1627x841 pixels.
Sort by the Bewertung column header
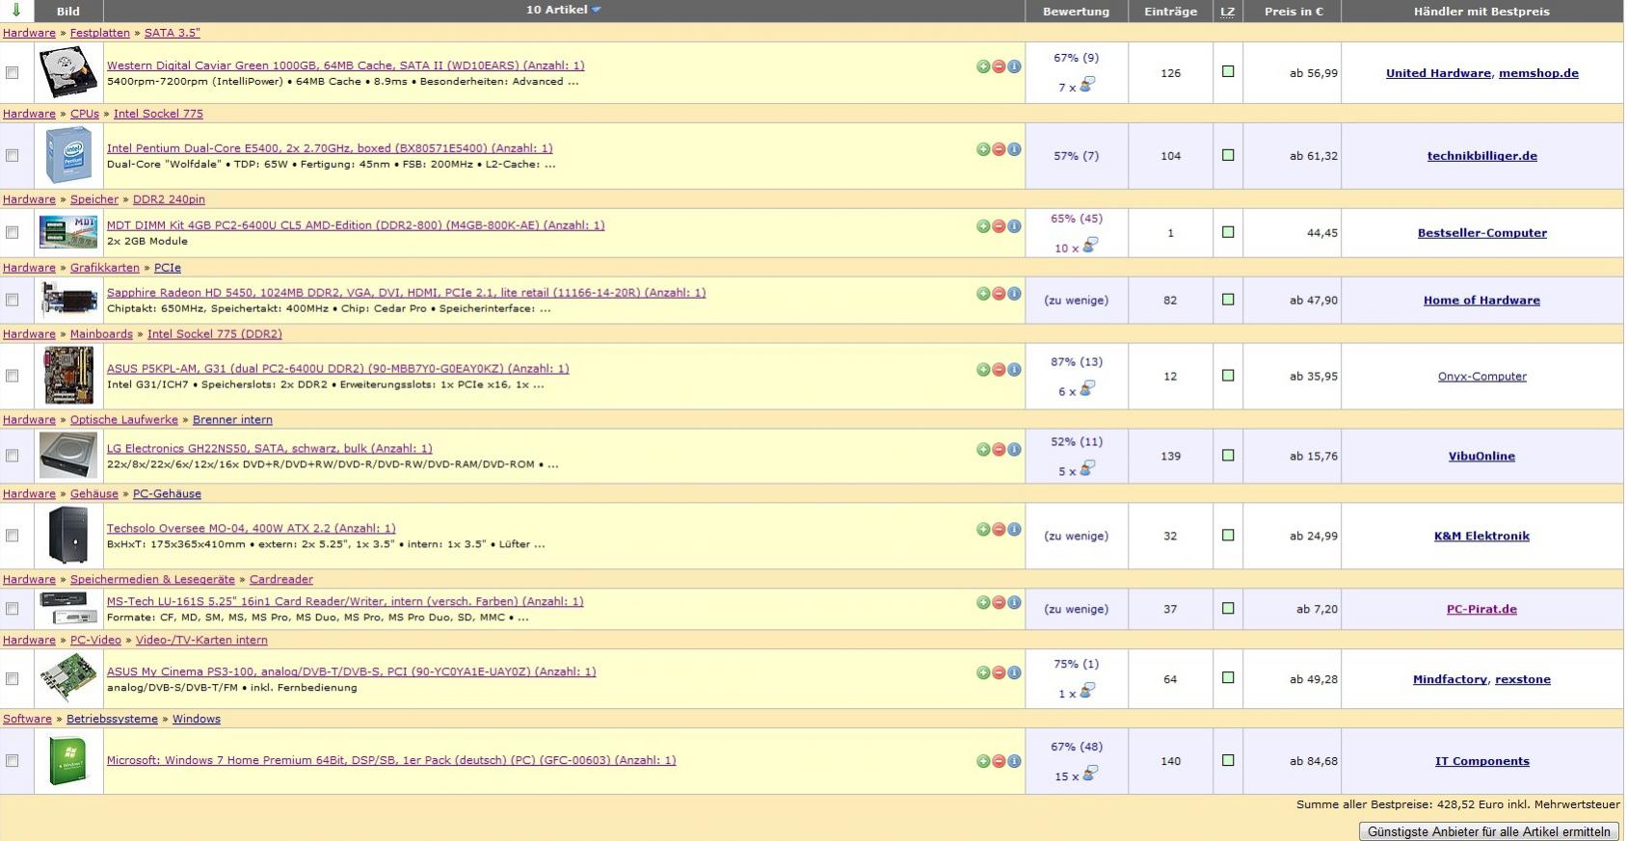[x=1076, y=12]
